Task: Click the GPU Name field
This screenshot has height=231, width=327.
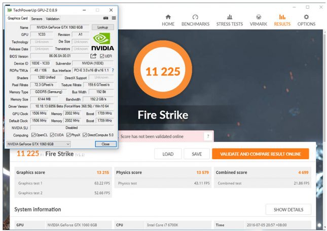Action: (x=60, y=27)
